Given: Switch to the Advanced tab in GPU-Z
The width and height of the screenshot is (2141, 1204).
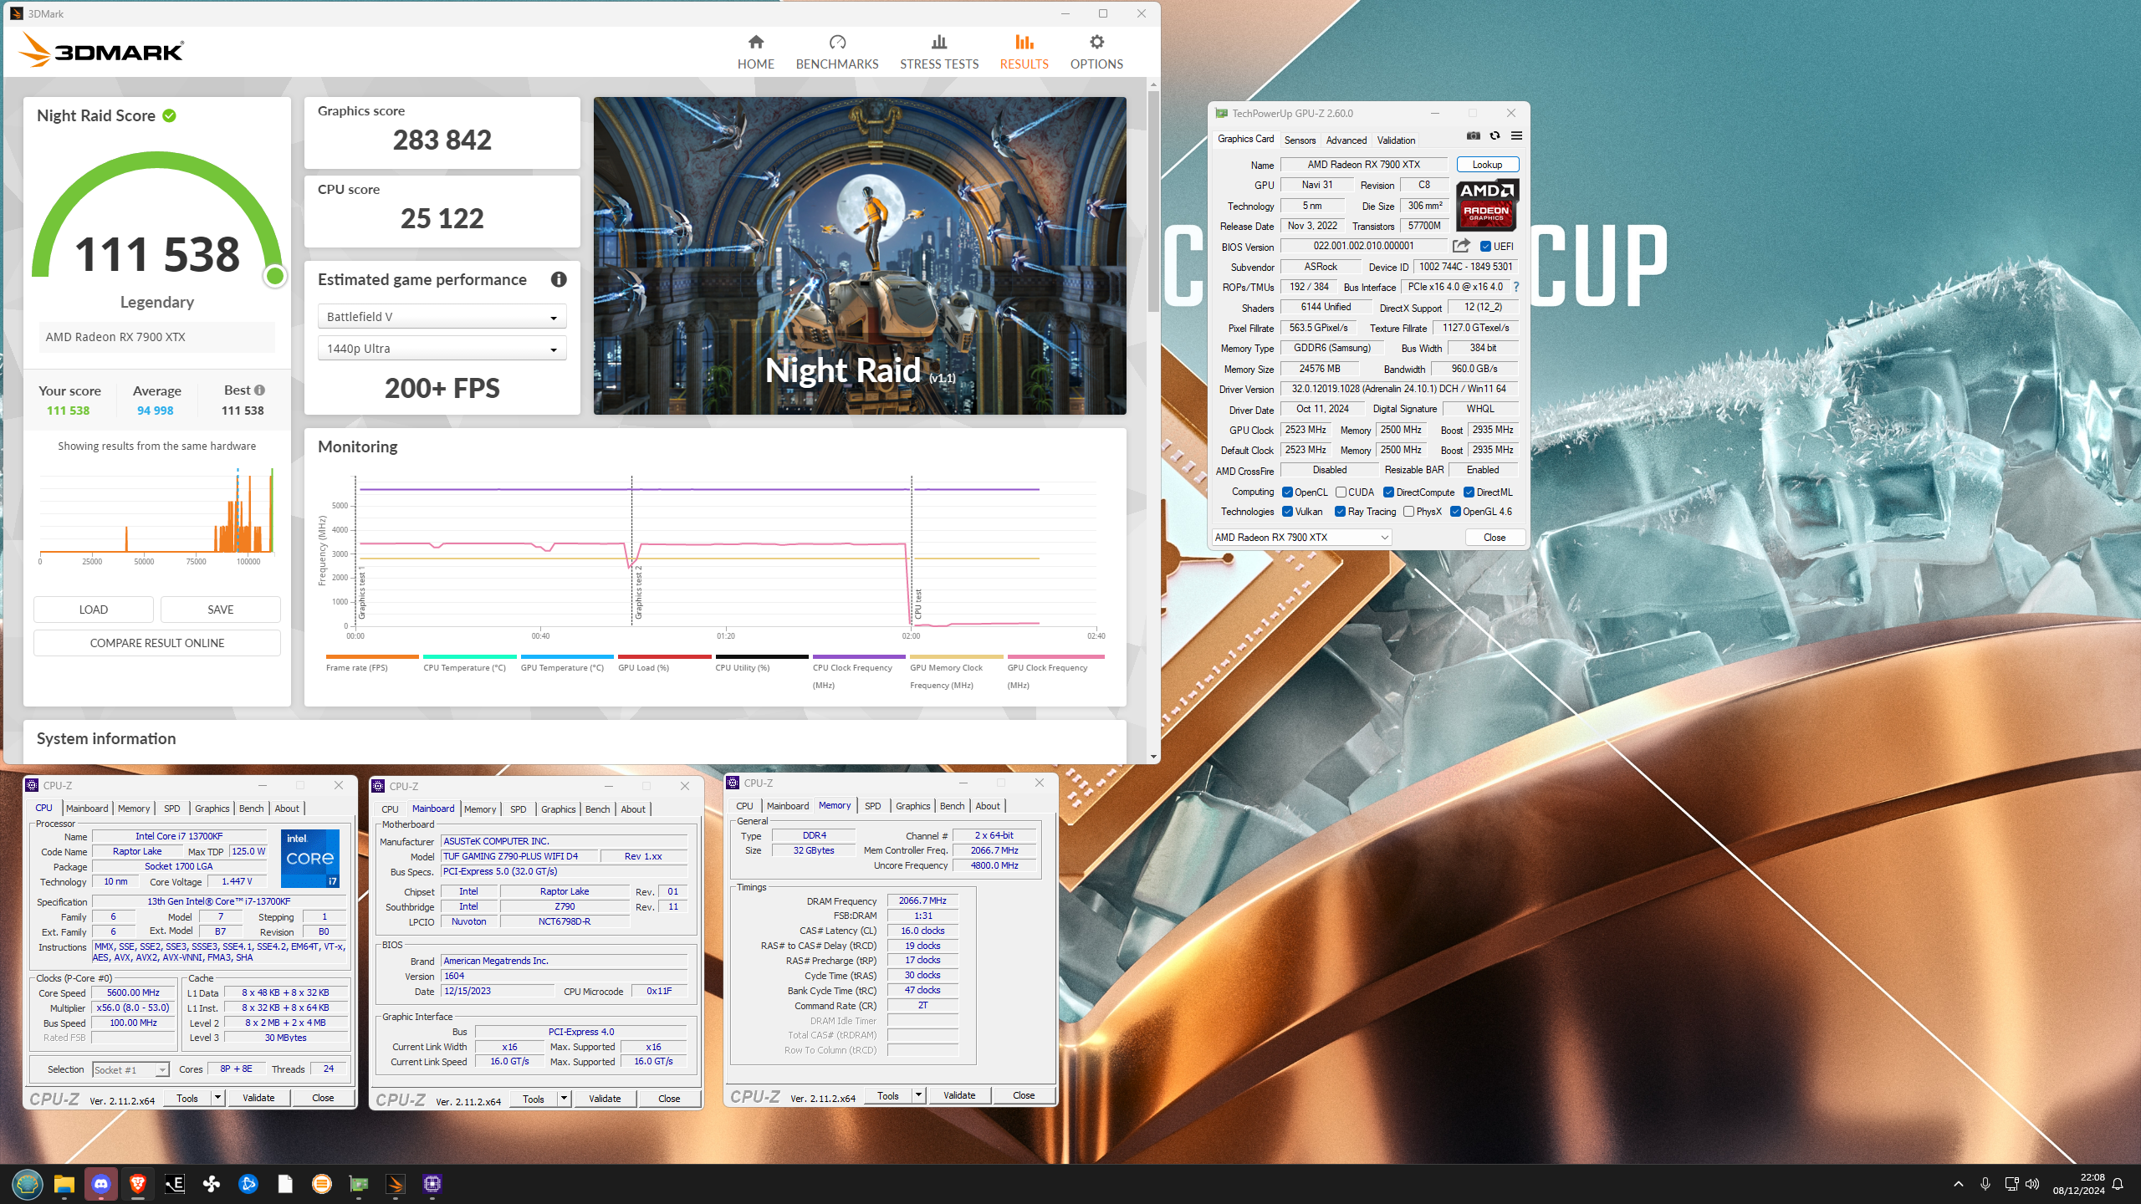Looking at the screenshot, I should point(1346,140).
